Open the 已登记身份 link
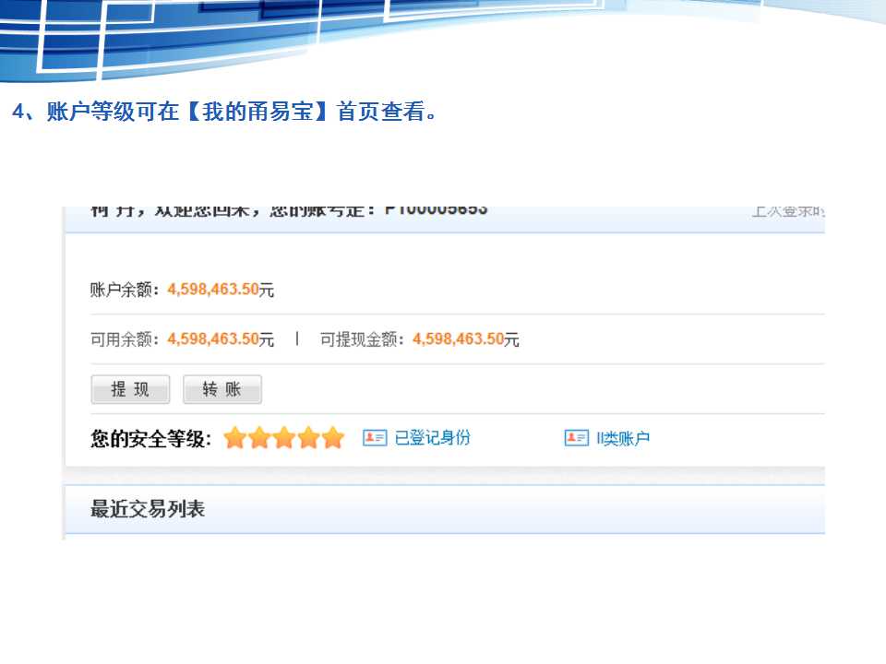The height and width of the screenshot is (664, 886). 432,437
